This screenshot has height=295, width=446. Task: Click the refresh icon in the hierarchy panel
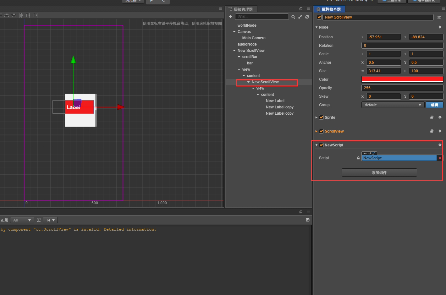(307, 17)
